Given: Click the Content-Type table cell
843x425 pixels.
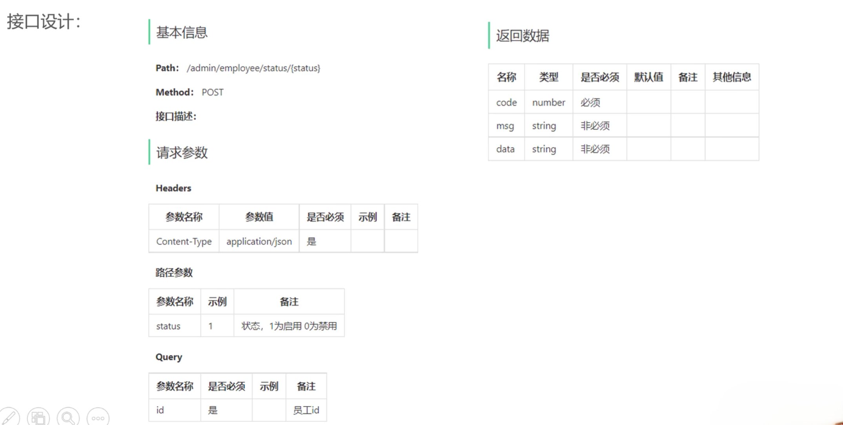Looking at the screenshot, I should [184, 242].
